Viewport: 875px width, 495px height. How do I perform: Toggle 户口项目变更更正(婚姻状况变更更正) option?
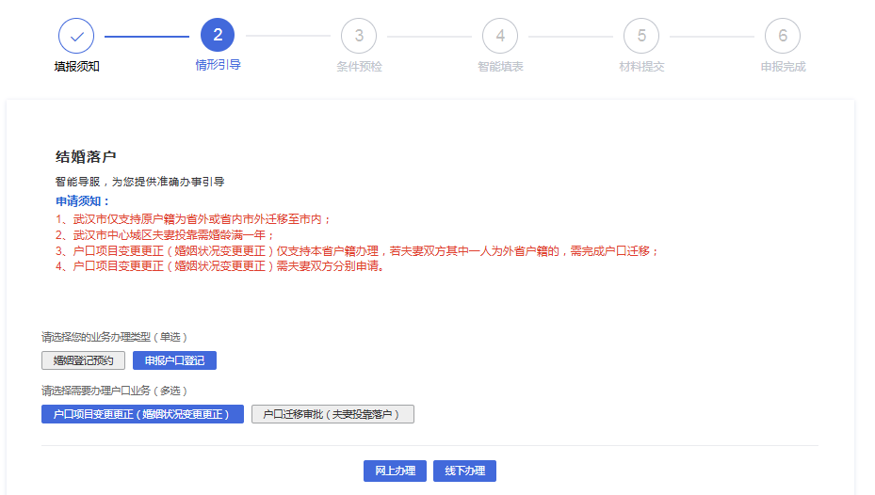[x=142, y=414]
